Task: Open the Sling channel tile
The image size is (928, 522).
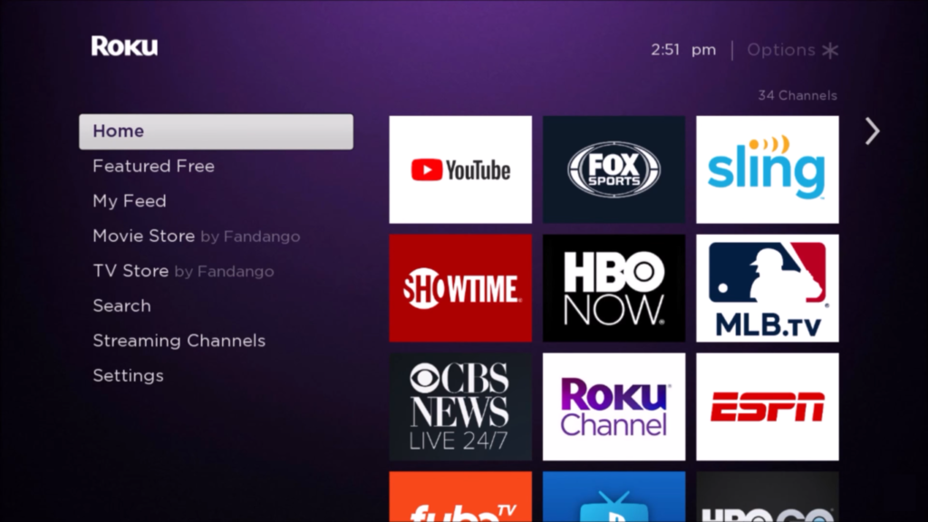Action: tap(768, 169)
